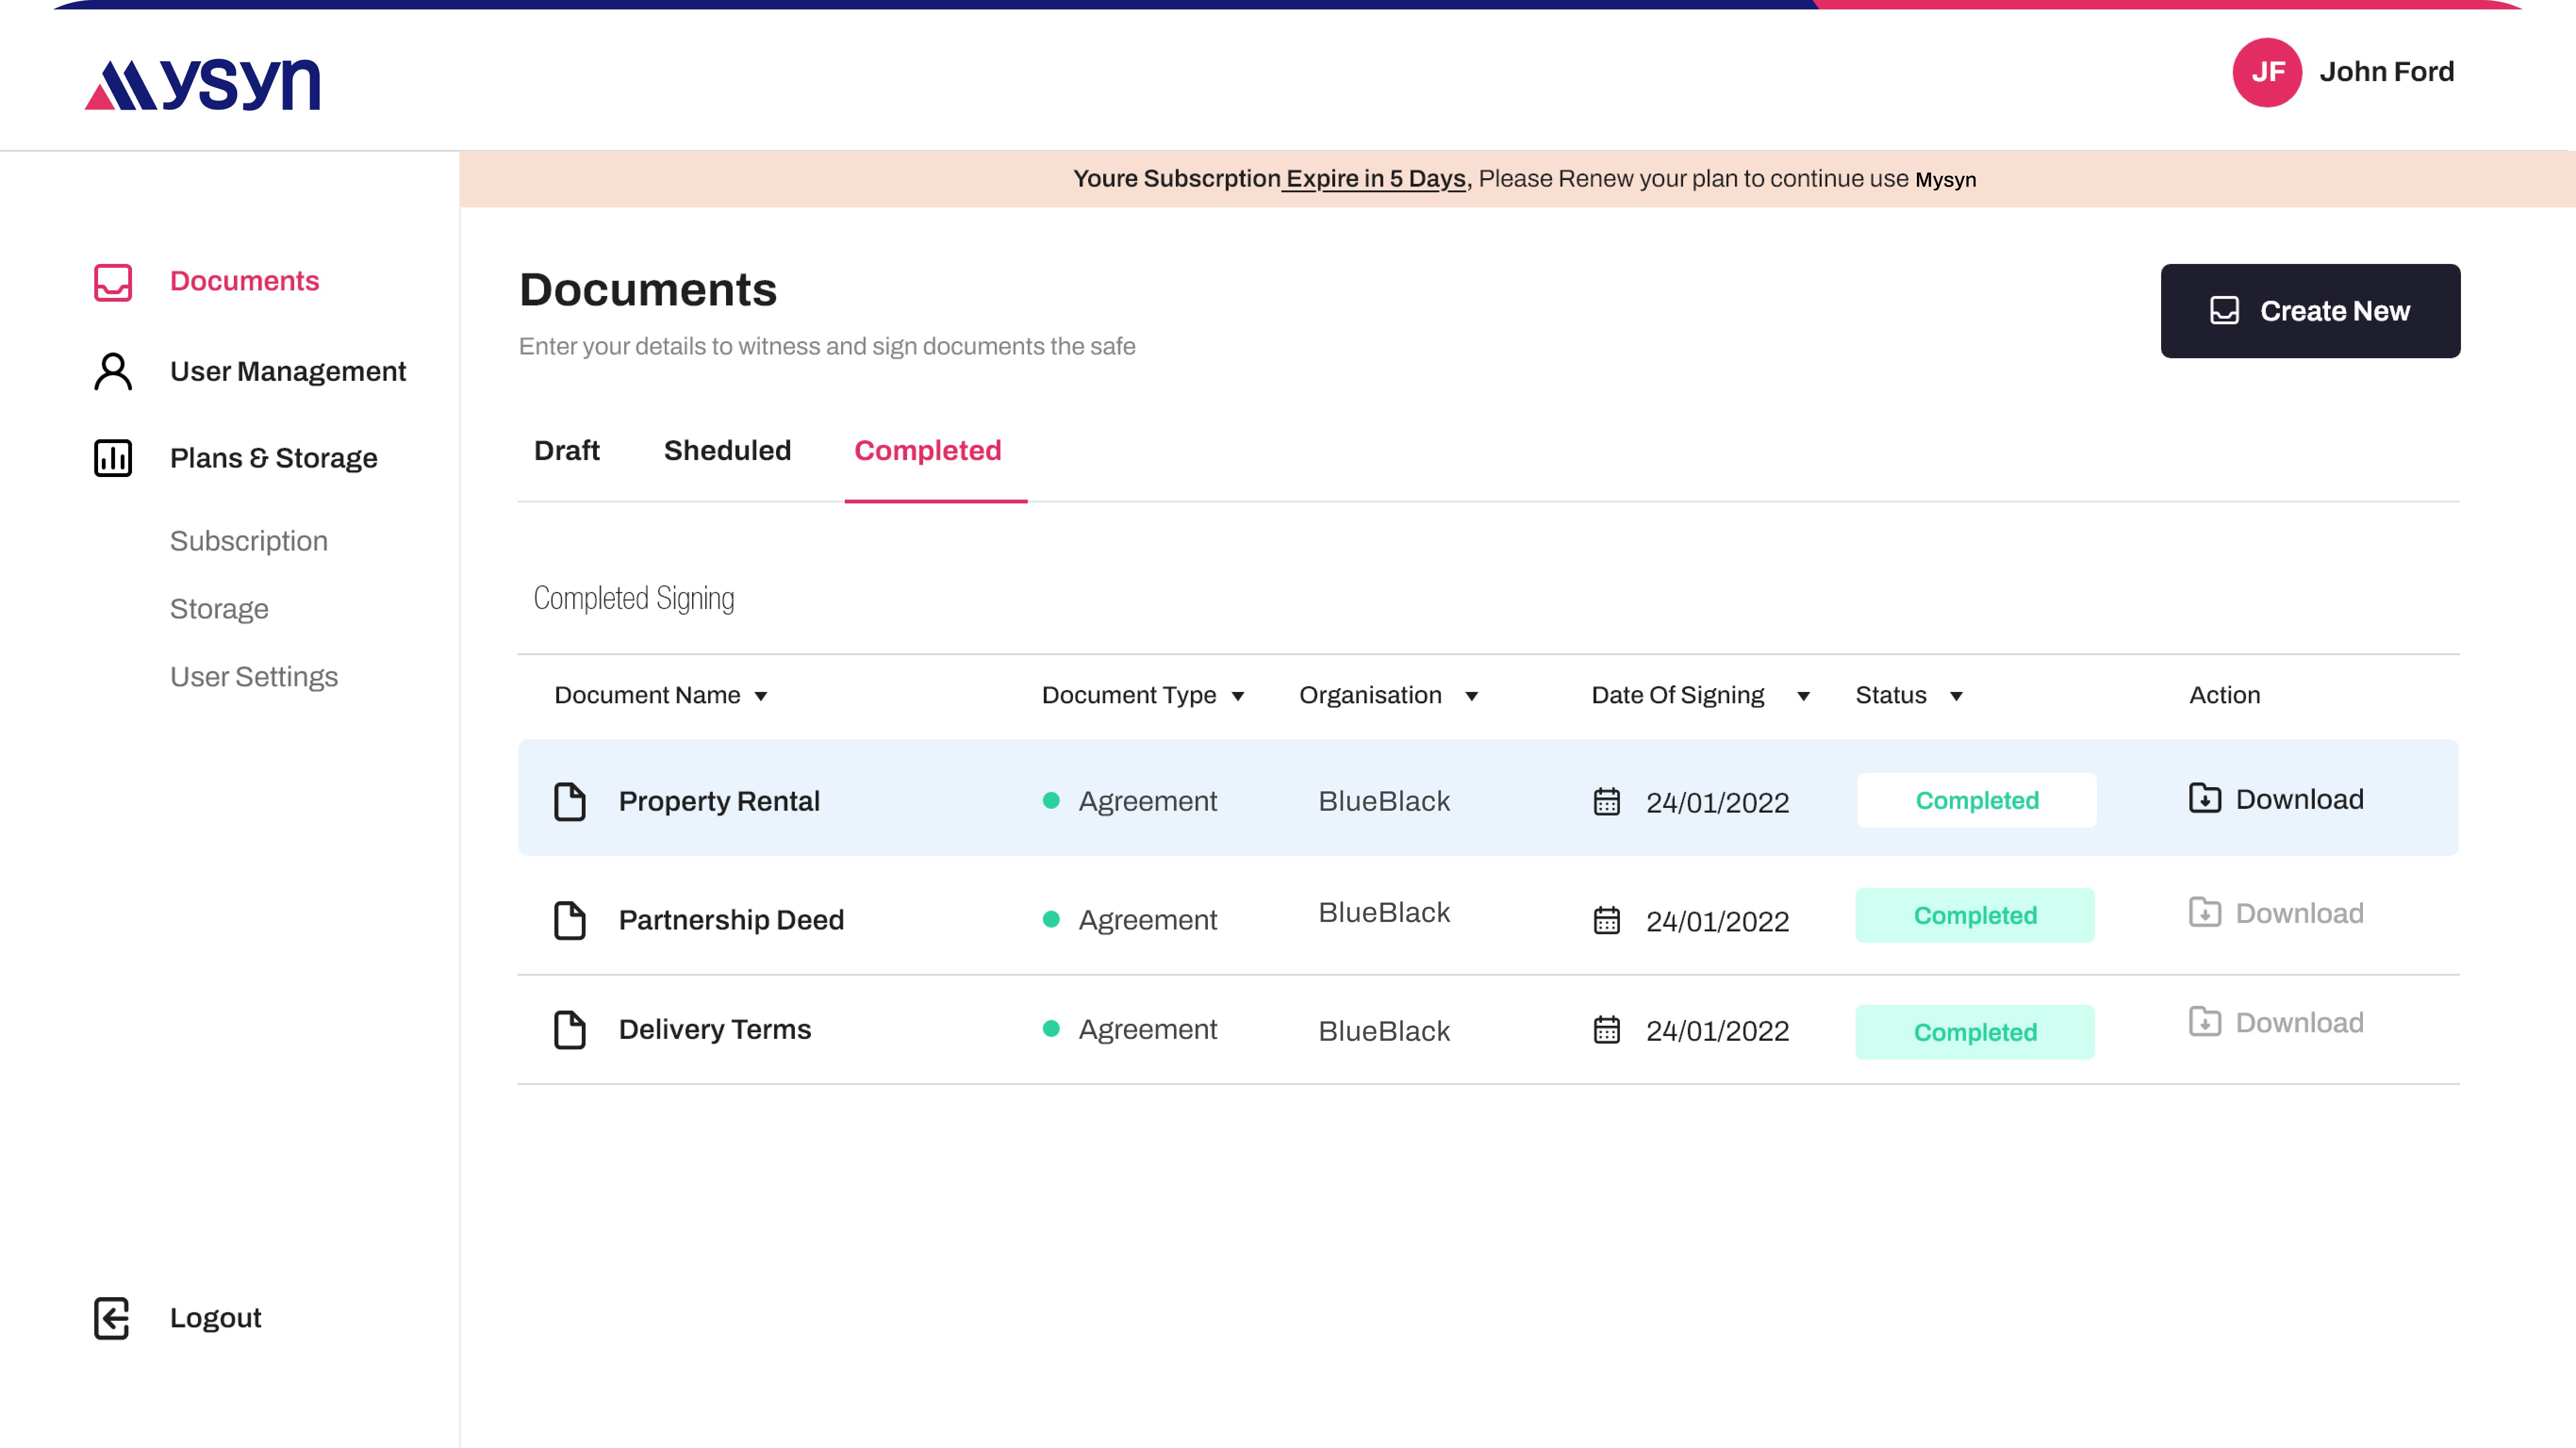The width and height of the screenshot is (2576, 1448).
Task: Click the Property Rental file icon
Action: tap(570, 802)
